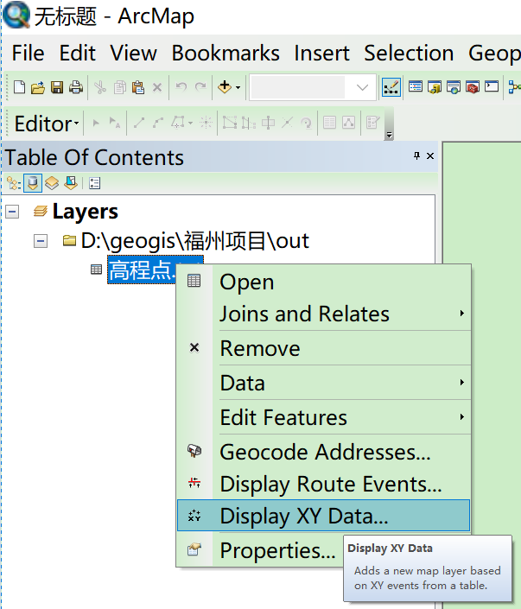This screenshot has height=609, width=521.
Task: Select the End Point Arc Segment icon
Action: (158, 123)
